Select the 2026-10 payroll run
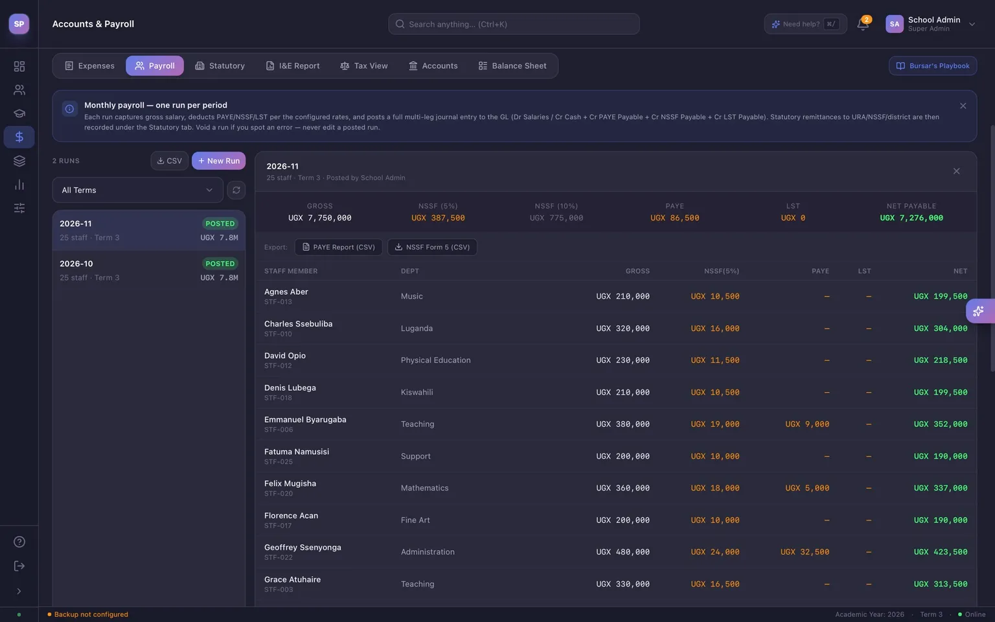The width and height of the screenshot is (995, 622). click(x=149, y=270)
